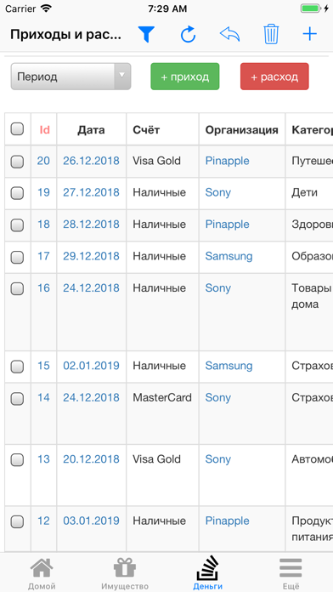Screen dimensions: 333x592
Task: Tap the plus add icon in header
Action: point(309,34)
